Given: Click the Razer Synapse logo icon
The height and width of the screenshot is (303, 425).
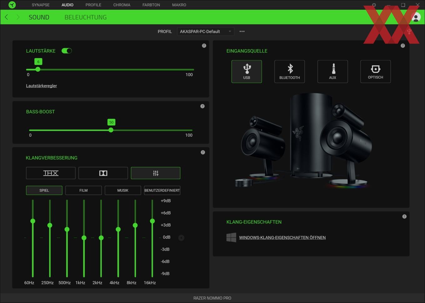Looking at the screenshot, I should pyautogui.click(x=12, y=5).
